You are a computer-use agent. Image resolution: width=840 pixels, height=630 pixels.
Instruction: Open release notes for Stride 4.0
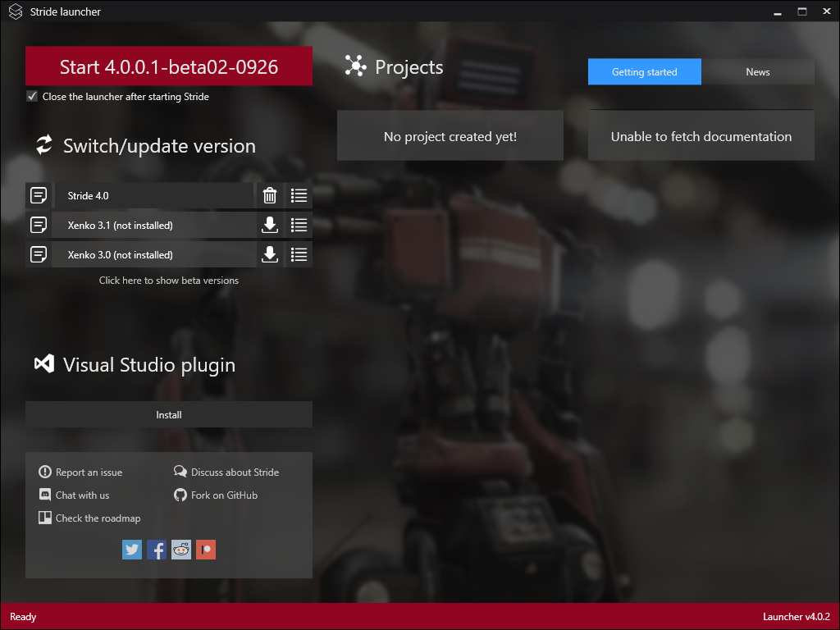pyautogui.click(x=38, y=195)
